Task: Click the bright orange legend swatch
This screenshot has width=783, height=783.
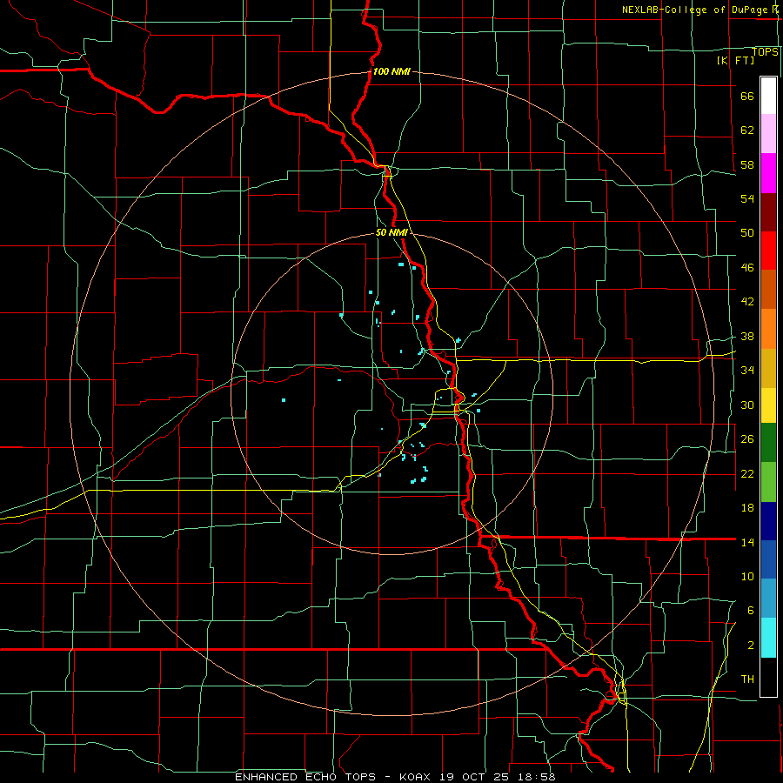Action: pyautogui.click(x=768, y=329)
